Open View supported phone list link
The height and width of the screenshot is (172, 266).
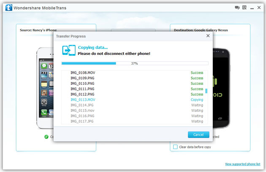coord(243,164)
